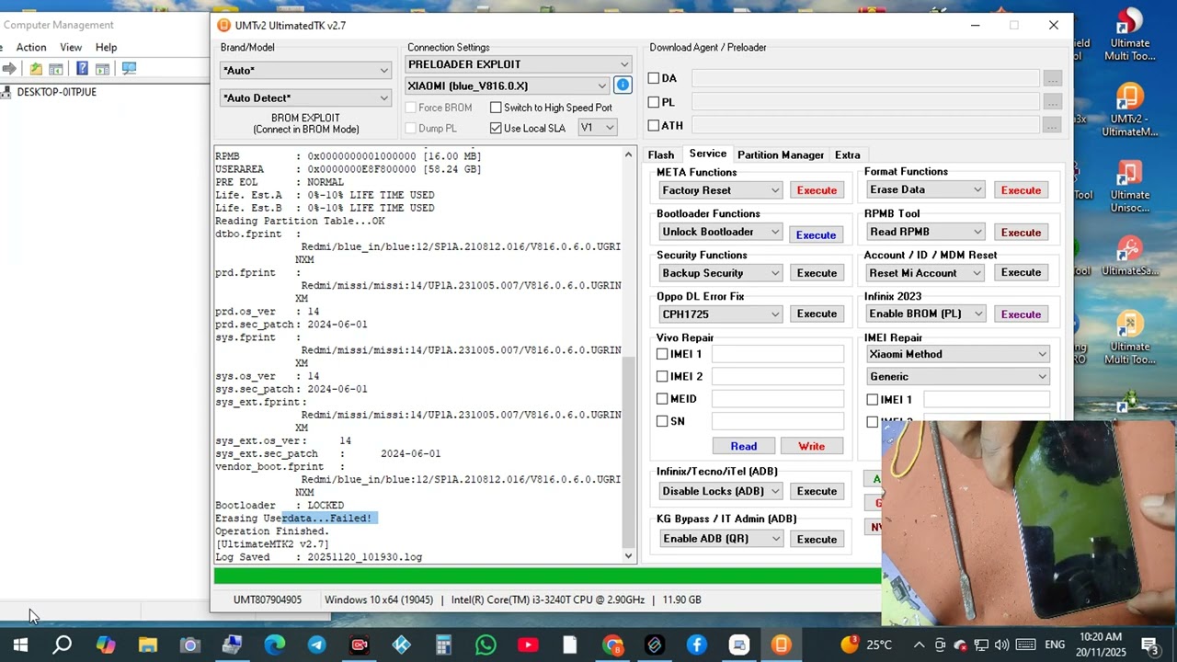
Task: Open the Erase Data format dropdown
Action: [x=926, y=189]
